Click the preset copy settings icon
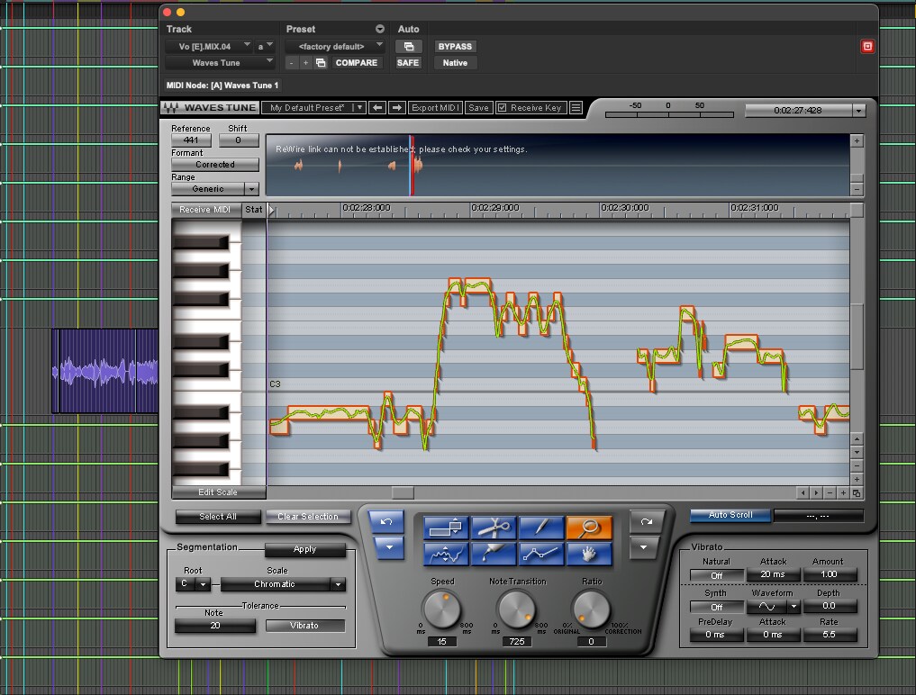The width and height of the screenshot is (916, 695). (x=321, y=62)
